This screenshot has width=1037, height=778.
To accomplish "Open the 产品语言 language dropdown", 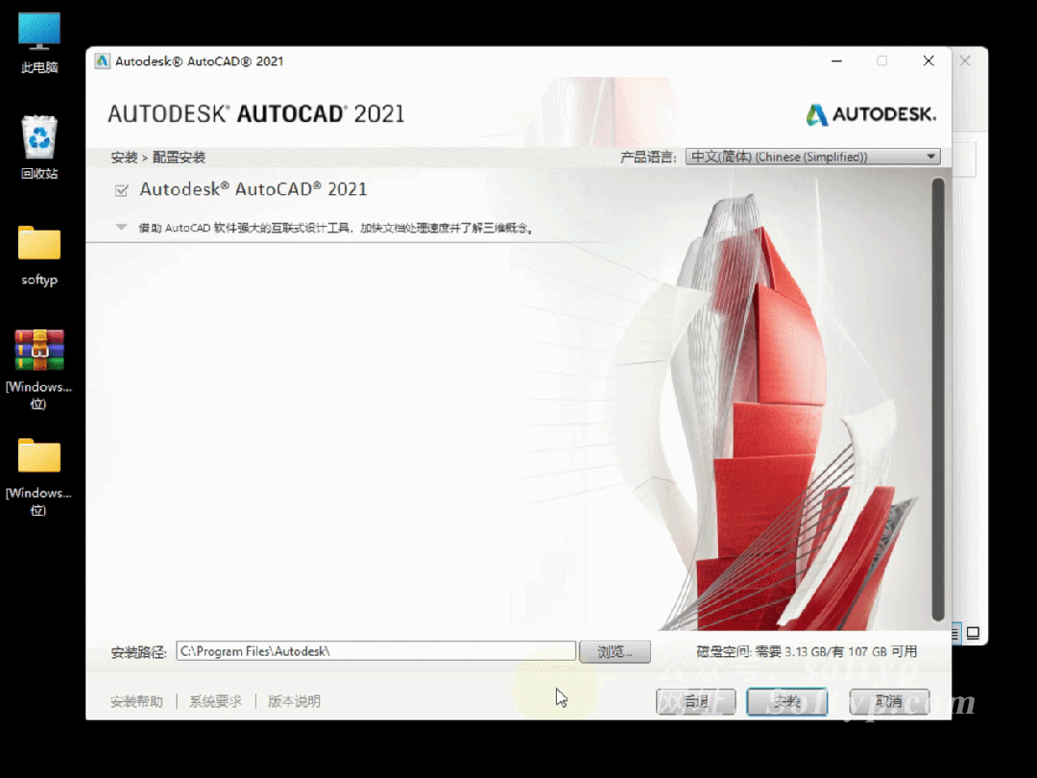I will 813,157.
